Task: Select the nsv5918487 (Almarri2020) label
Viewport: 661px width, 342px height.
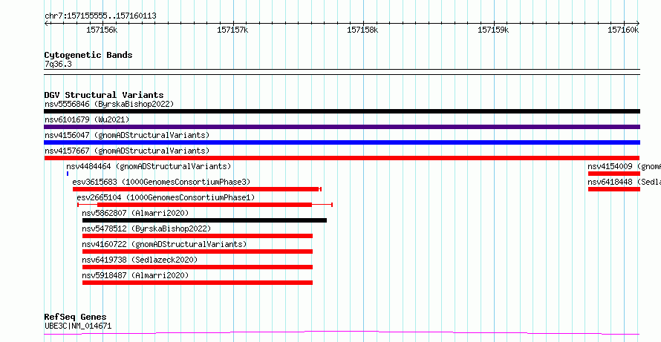Action: click(x=135, y=275)
